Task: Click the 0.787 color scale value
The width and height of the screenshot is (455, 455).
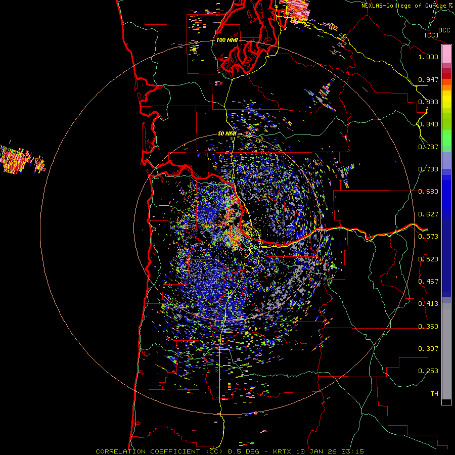Action: click(428, 147)
